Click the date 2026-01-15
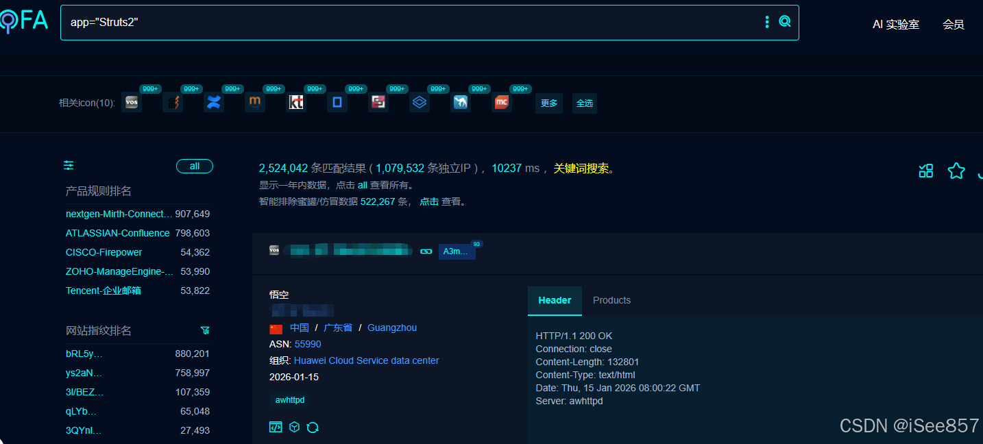This screenshot has height=444, width=983. click(294, 377)
